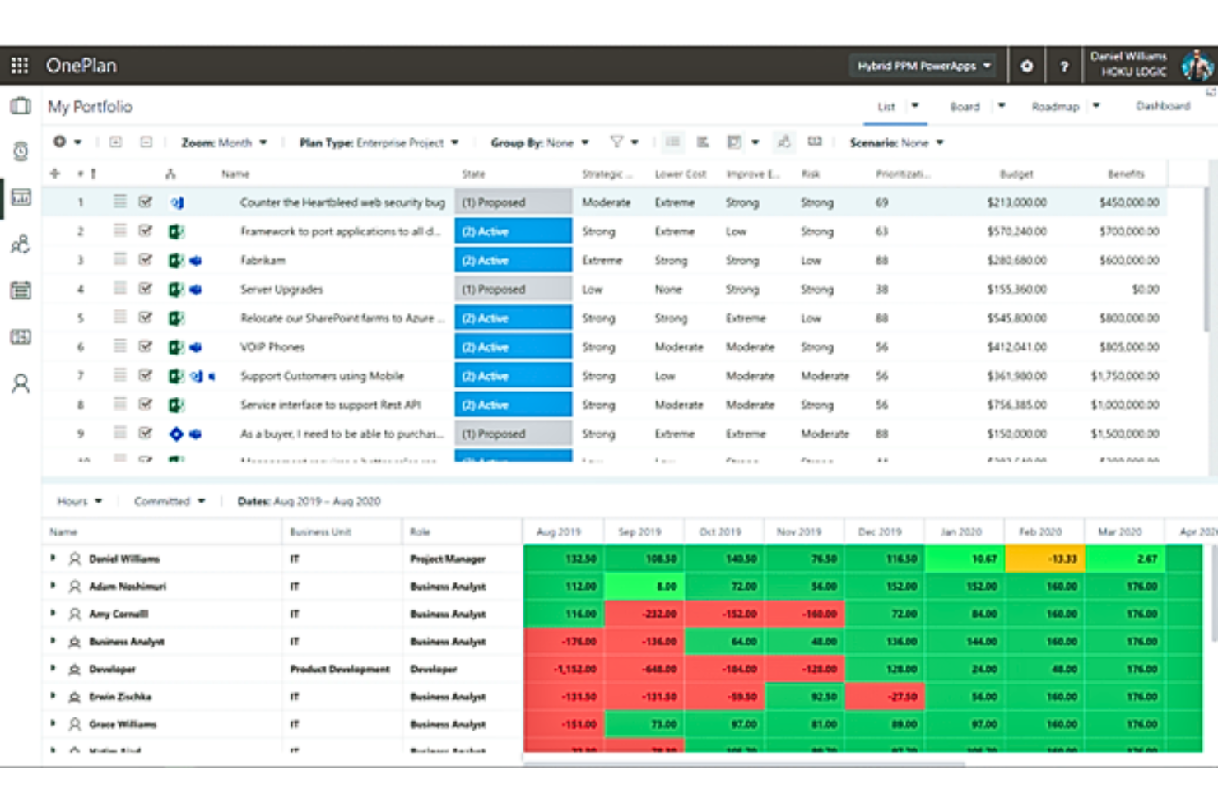1218x812 pixels.
Task: Toggle checkbox for Fabrikam row
Action: [x=146, y=260]
